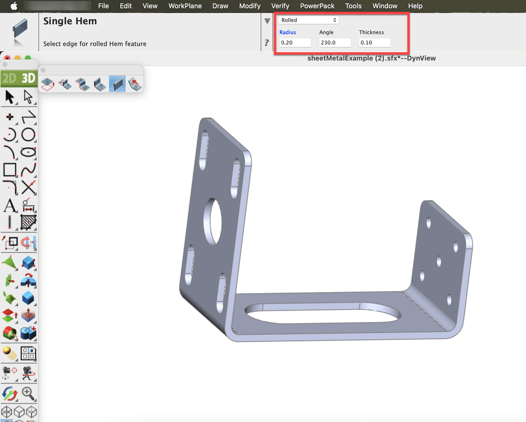Image resolution: width=526 pixels, height=422 pixels.
Task: Open the PowerPack menu
Action: tap(317, 6)
